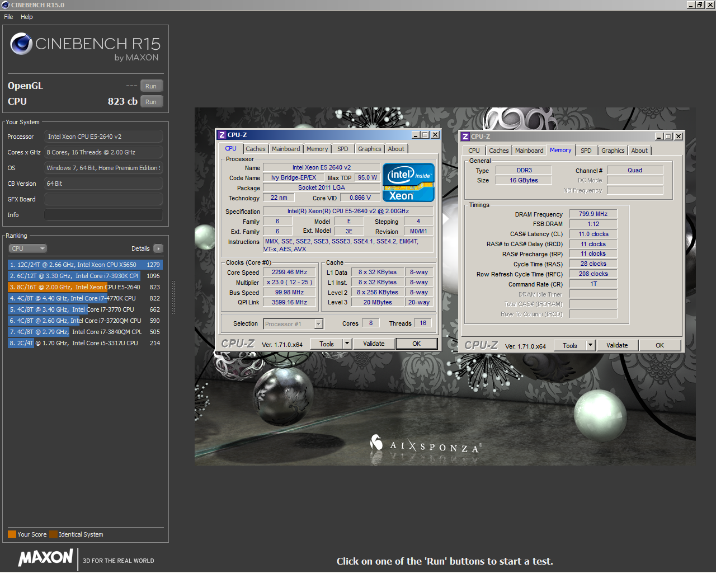This screenshot has width=716, height=573.
Task: Select ranking row Intel Xeon CPU X5650
Action: pyautogui.click(x=85, y=265)
